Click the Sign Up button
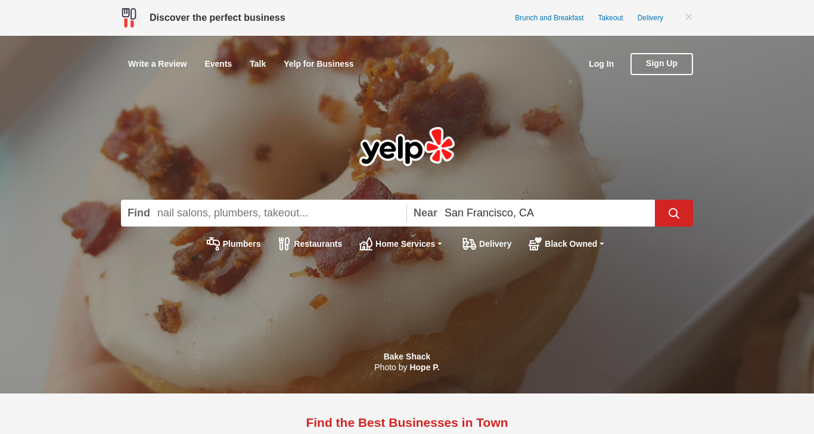The image size is (814, 434). coord(661,64)
